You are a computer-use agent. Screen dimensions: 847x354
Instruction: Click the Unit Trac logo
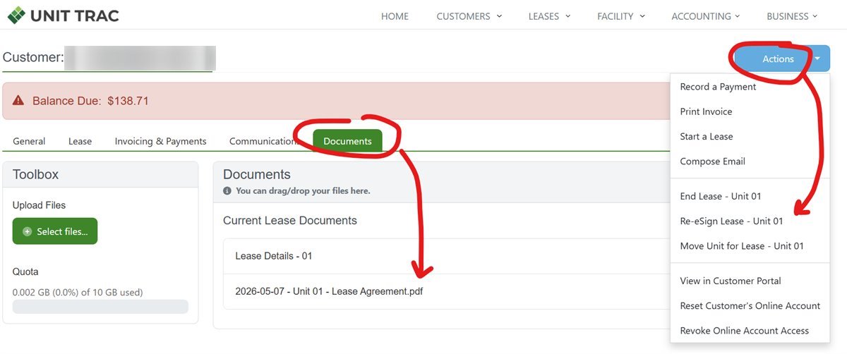click(63, 15)
